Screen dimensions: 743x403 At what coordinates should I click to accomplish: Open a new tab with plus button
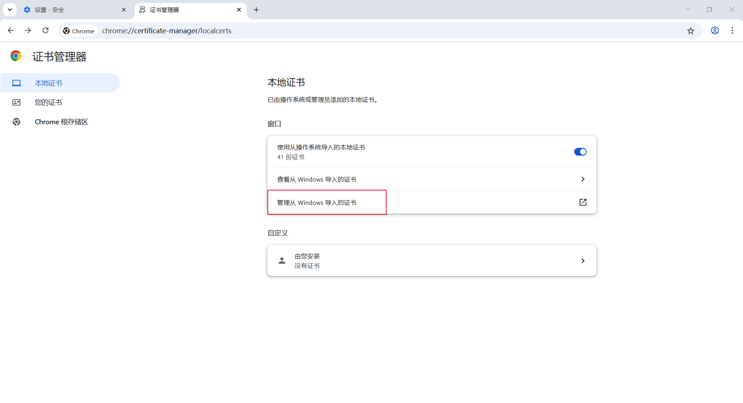256,10
